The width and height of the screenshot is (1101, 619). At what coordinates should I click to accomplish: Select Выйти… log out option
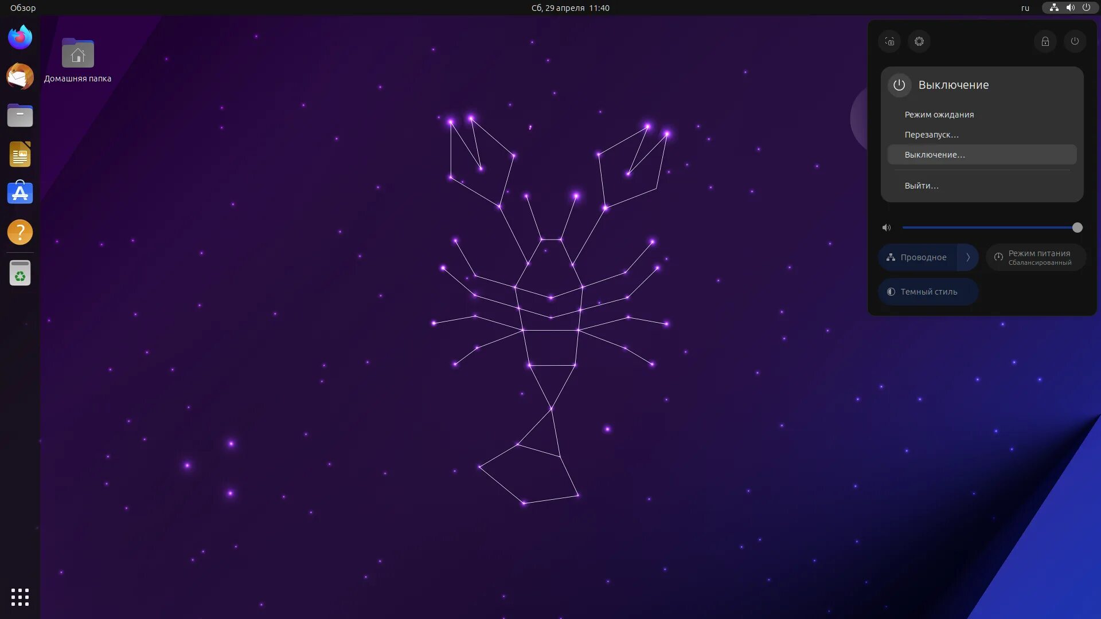point(982,186)
